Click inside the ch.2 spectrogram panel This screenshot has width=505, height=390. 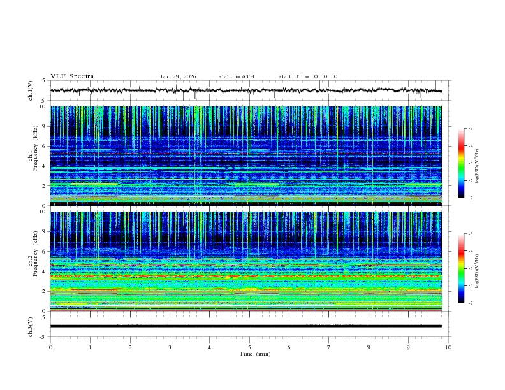coord(249,261)
